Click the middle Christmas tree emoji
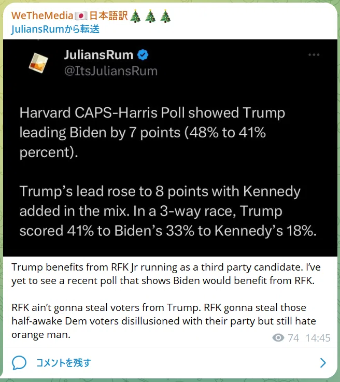 tap(150, 16)
